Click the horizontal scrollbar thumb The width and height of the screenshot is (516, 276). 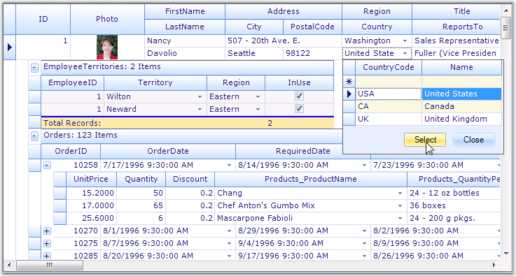coord(50,265)
